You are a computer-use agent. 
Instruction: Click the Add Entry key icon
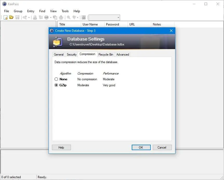coord(25,17)
